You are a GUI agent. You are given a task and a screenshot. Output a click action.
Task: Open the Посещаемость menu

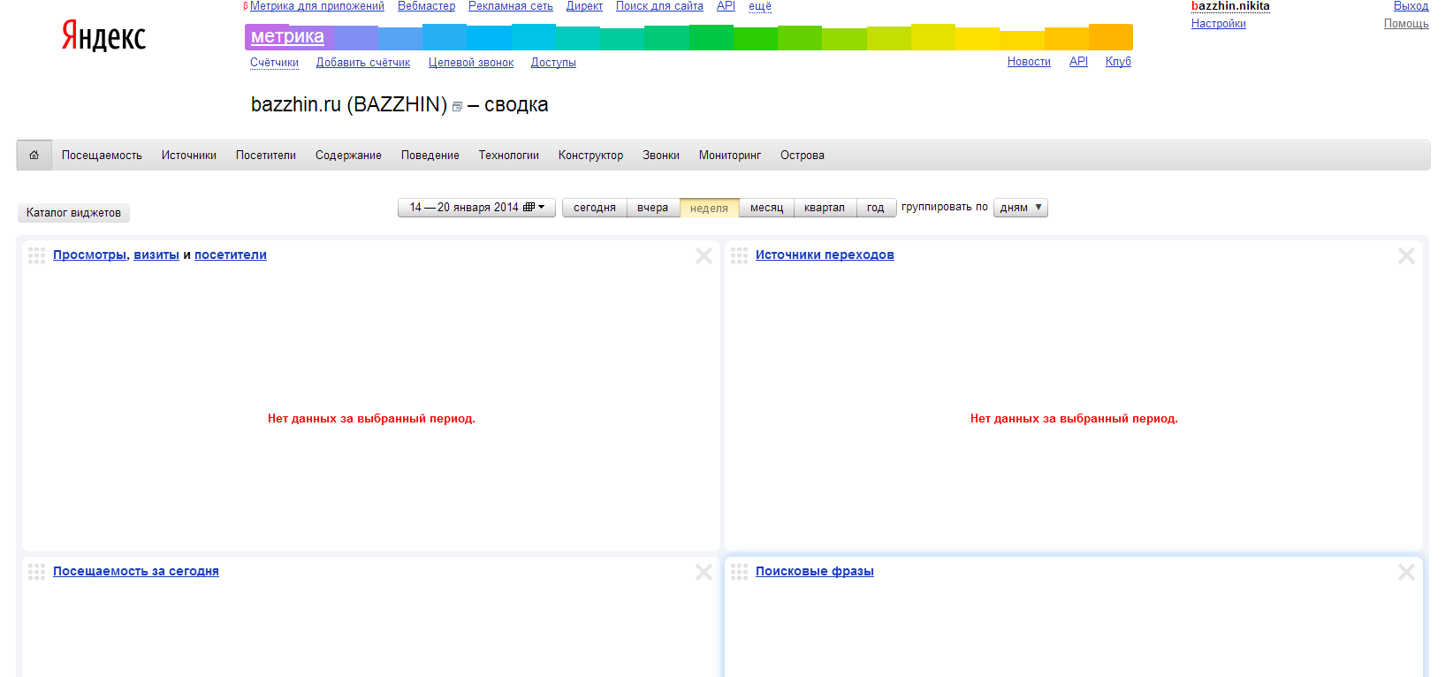102,156
